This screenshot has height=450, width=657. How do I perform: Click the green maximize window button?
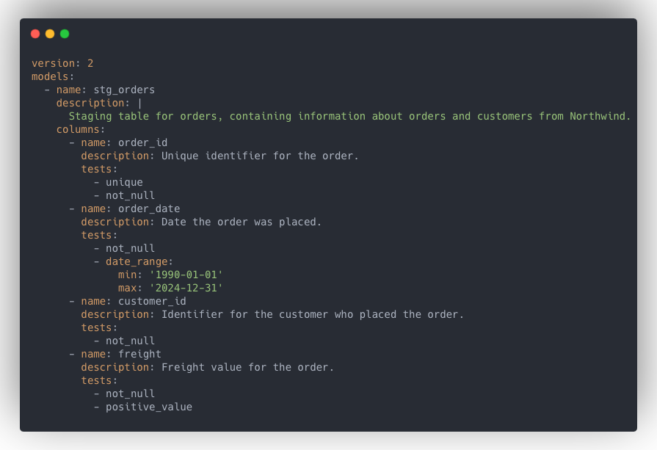65,34
